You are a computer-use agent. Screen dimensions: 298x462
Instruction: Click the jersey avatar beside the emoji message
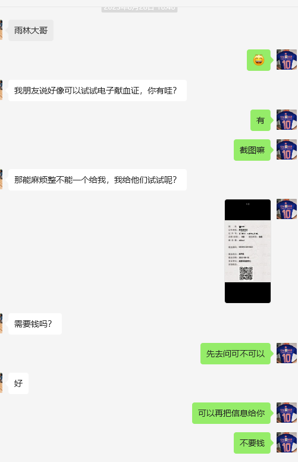(x=287, y=60)
